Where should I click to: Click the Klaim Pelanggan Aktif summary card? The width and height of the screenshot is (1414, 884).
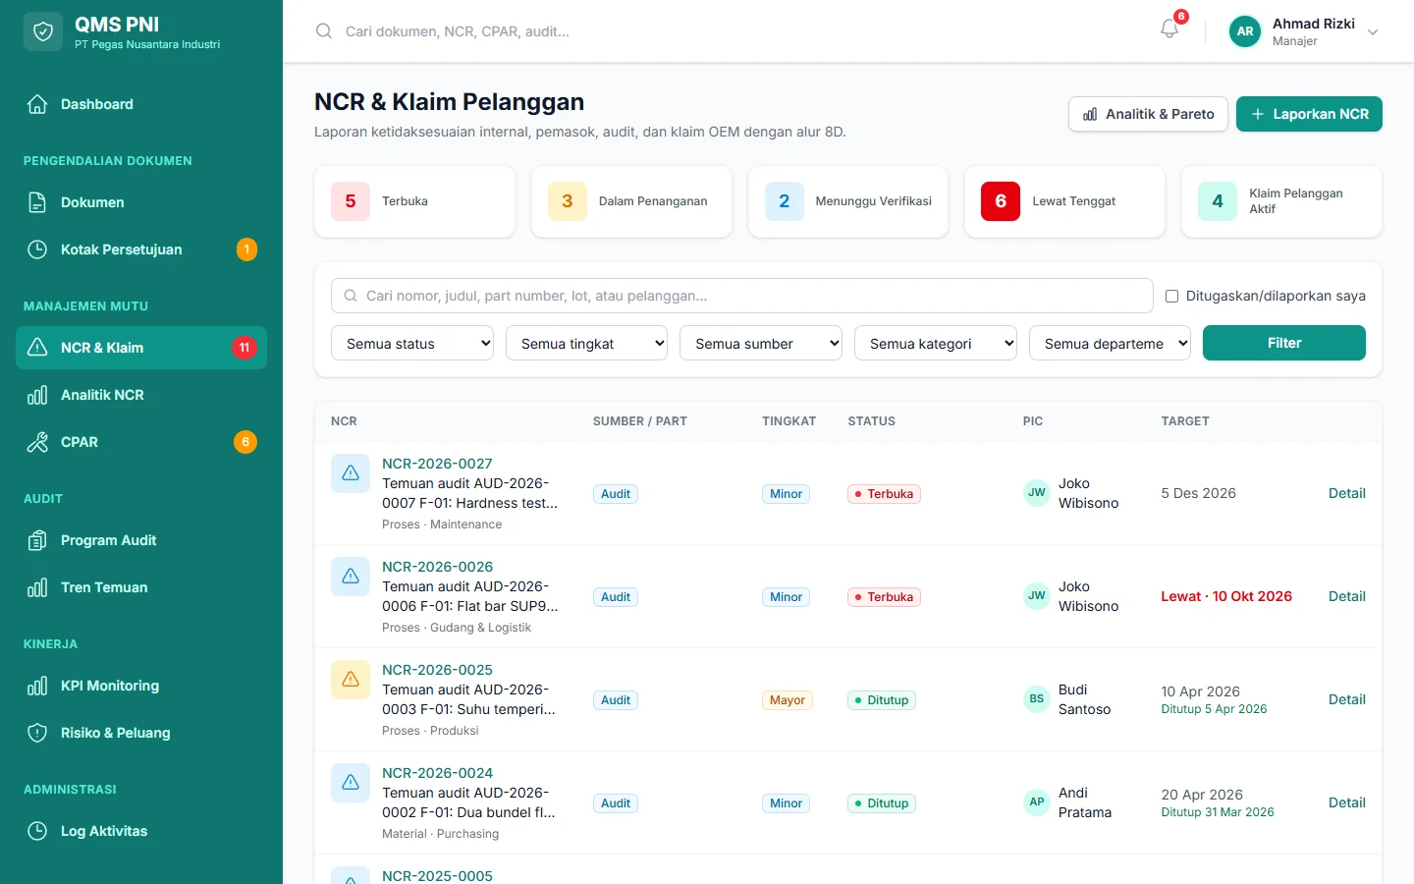[1281, 201]
